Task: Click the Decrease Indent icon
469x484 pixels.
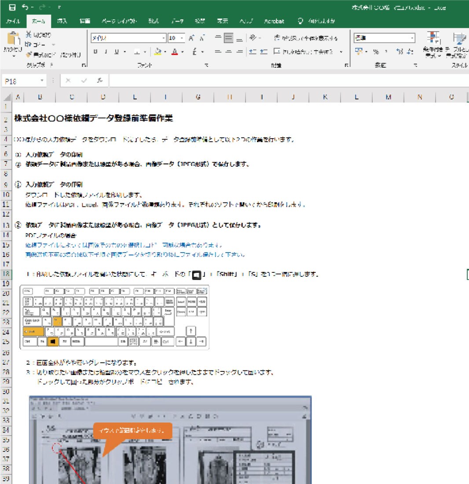Action: point(253,51)
